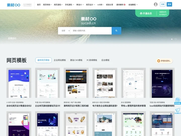Click the search magnifier button
Screen dimensions: 181x136
pos(116,31)
